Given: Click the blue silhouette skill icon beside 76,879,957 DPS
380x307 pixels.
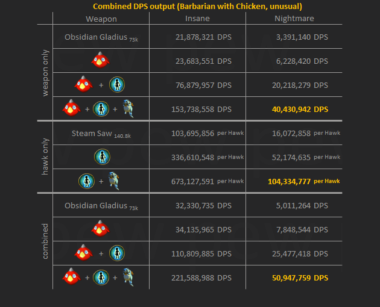Looking at the screenshot, I should pyautogui.click(x=117, y=84).
